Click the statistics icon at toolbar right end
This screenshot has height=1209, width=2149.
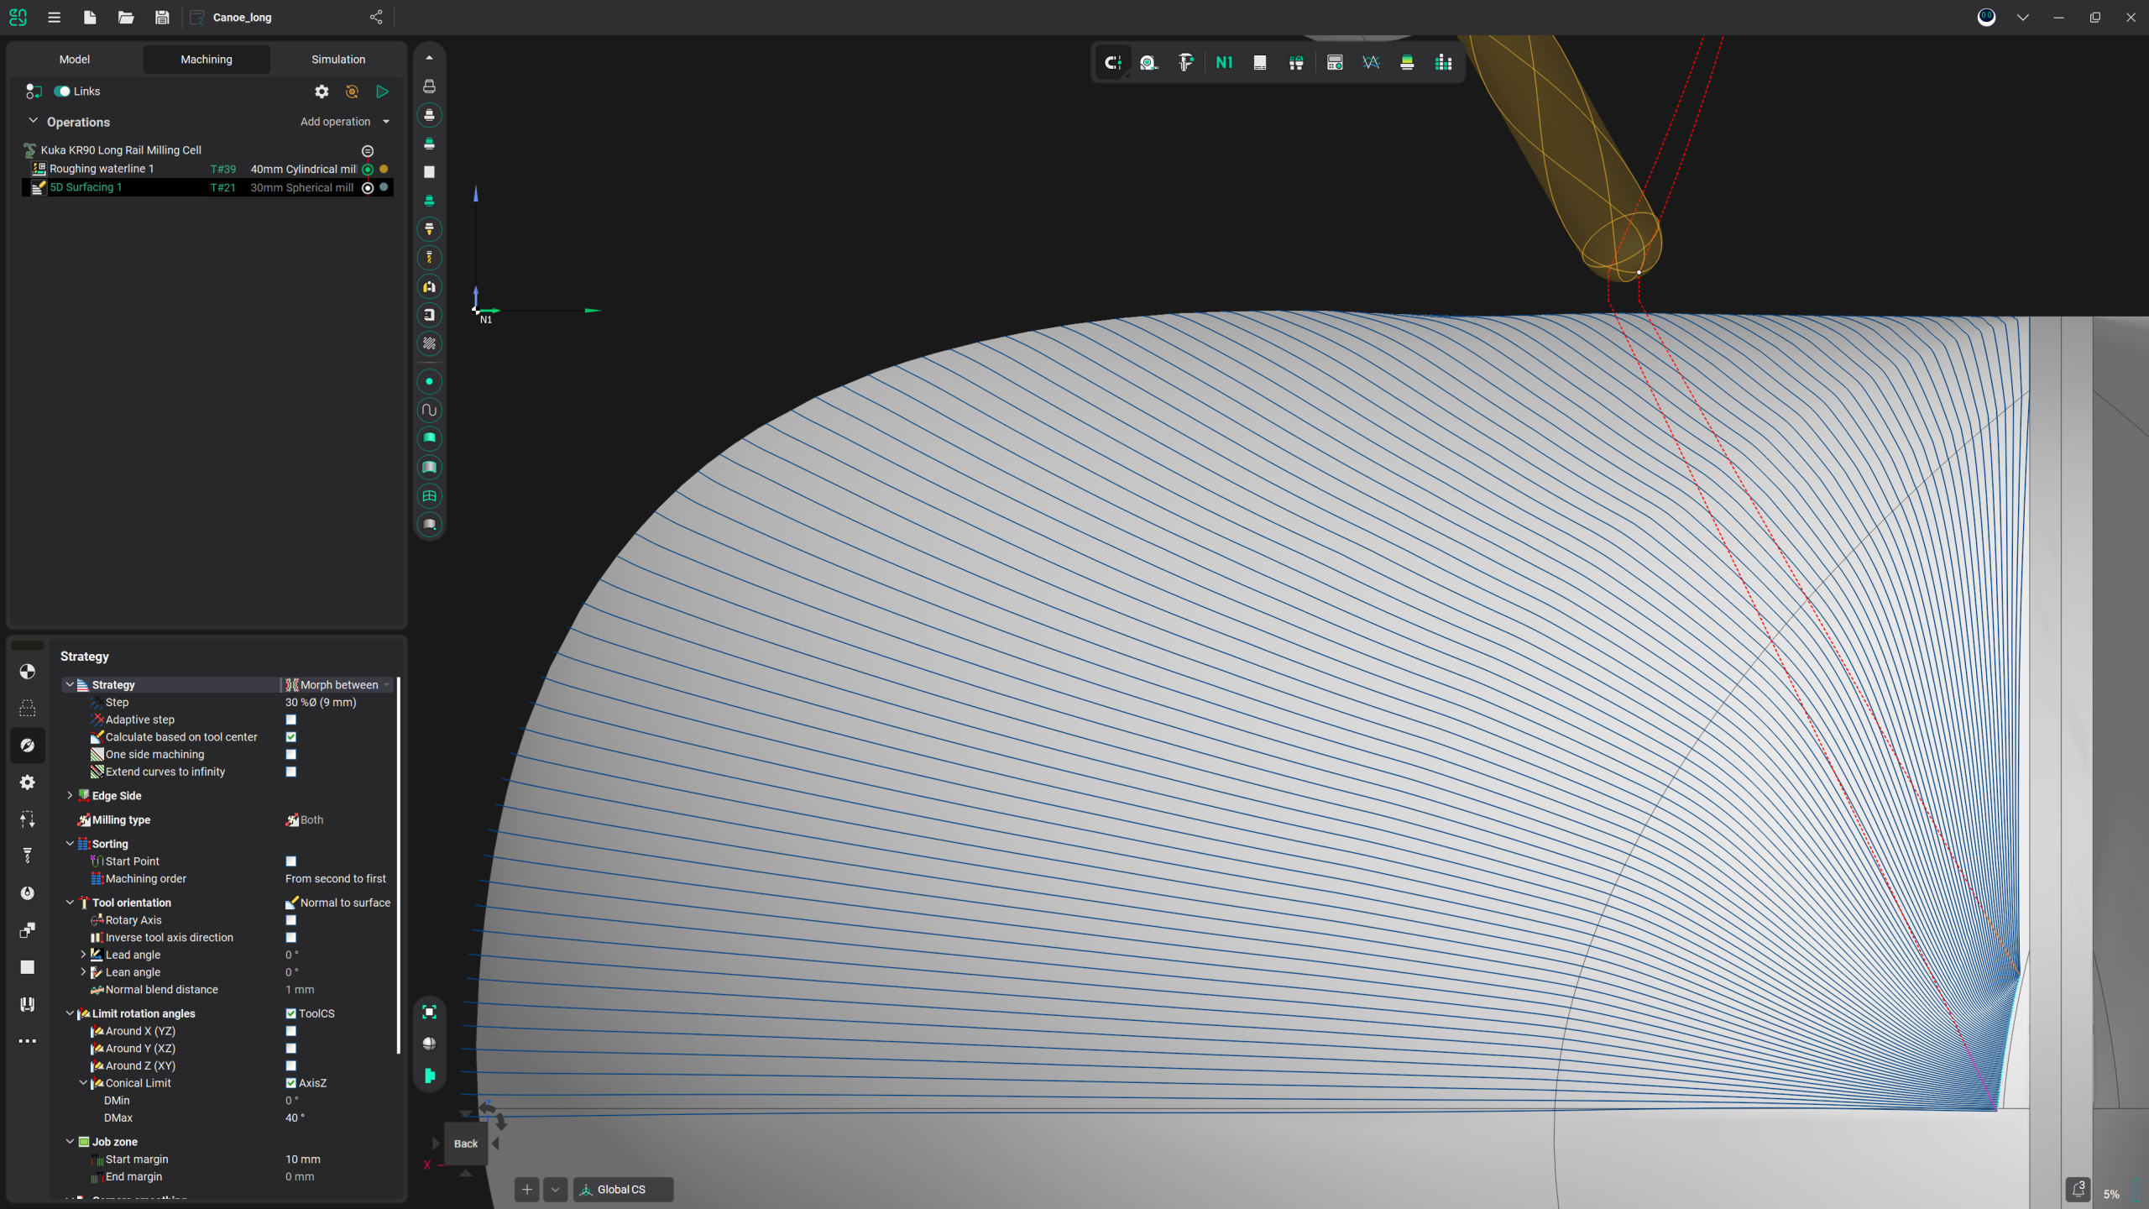1444,62
